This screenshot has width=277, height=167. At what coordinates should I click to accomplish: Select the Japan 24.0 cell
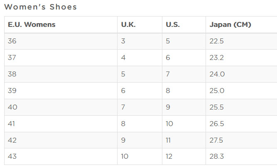pos(217,74)
